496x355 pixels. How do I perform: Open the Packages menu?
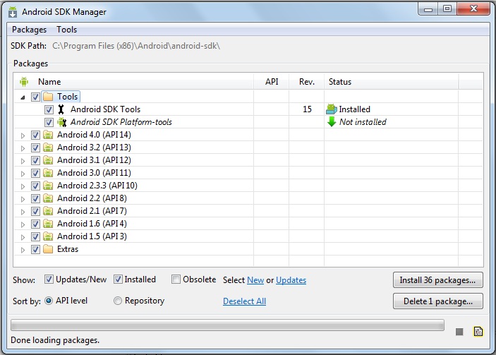coord(29,30)
